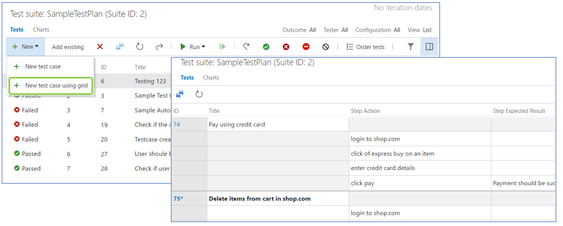Screen dimensions: 563x226
Task: Open the Outcome All filter dropdown
Action: pyautogui.click(x=300, y=31)
